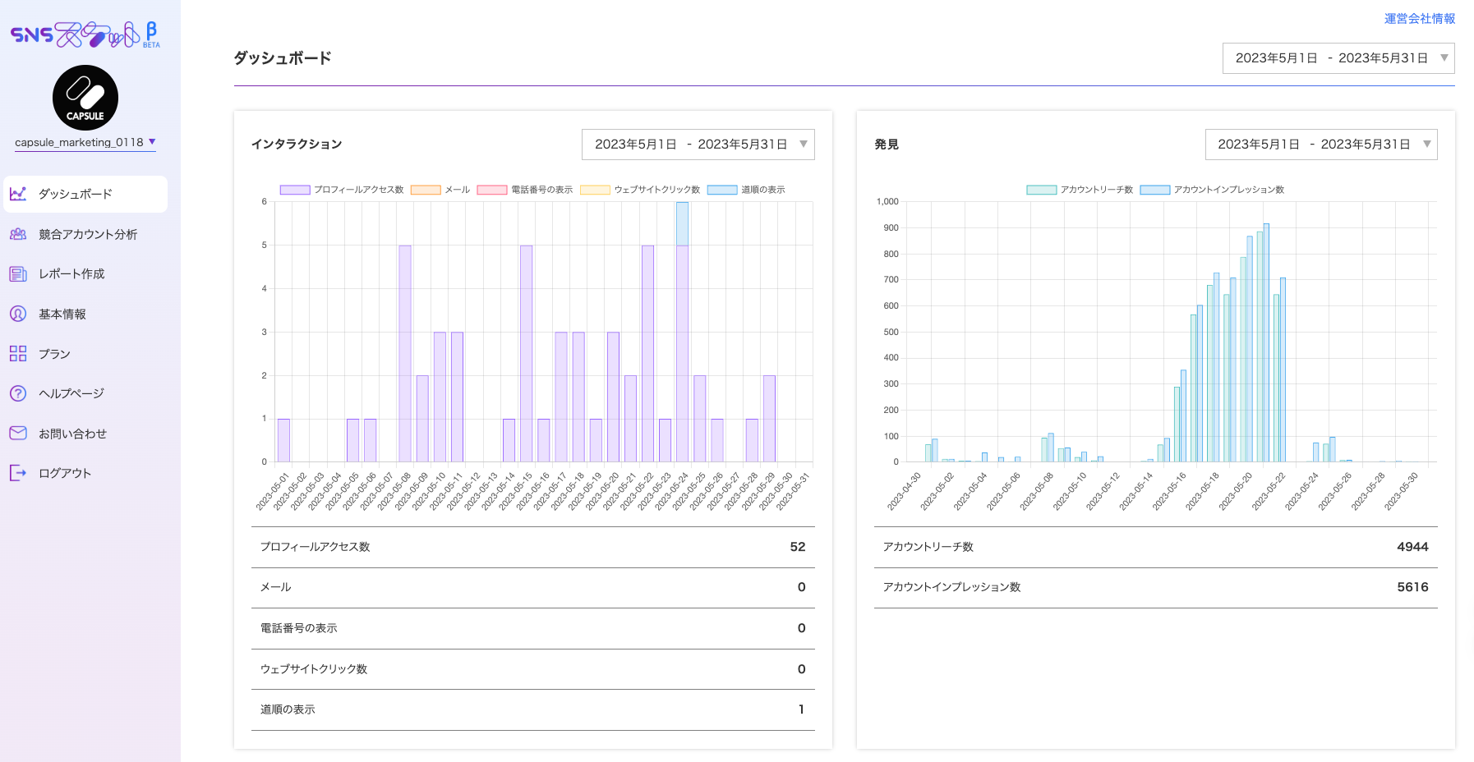Click the dashboard chart icon in sidebar
Screen dimensions: 1474x762
(18, 194)
